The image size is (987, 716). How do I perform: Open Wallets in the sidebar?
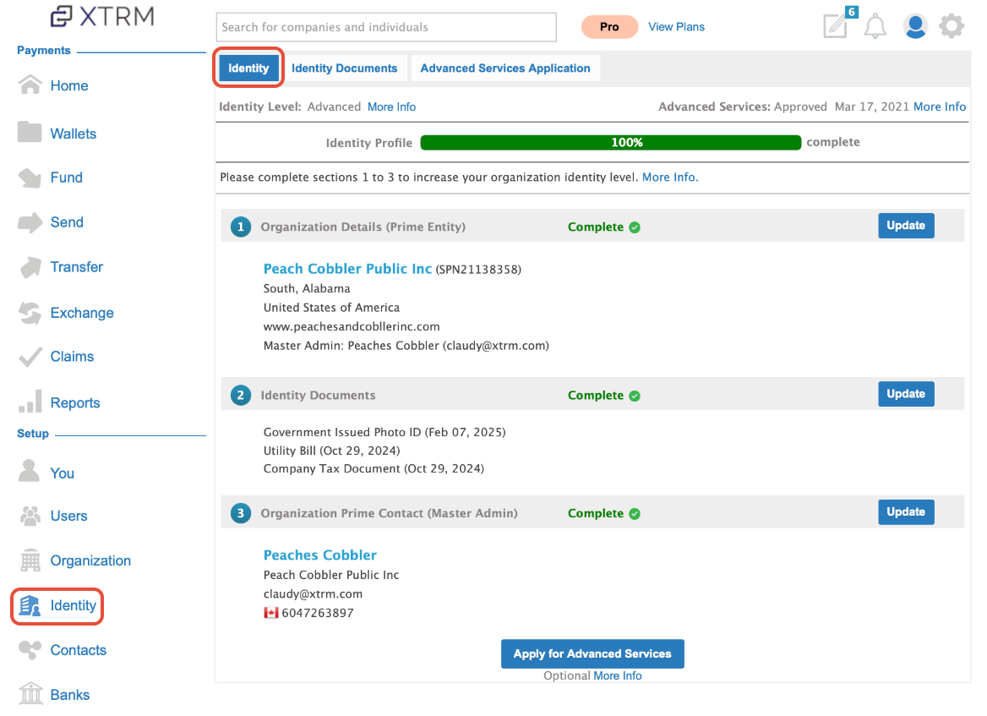pos(73,134)
